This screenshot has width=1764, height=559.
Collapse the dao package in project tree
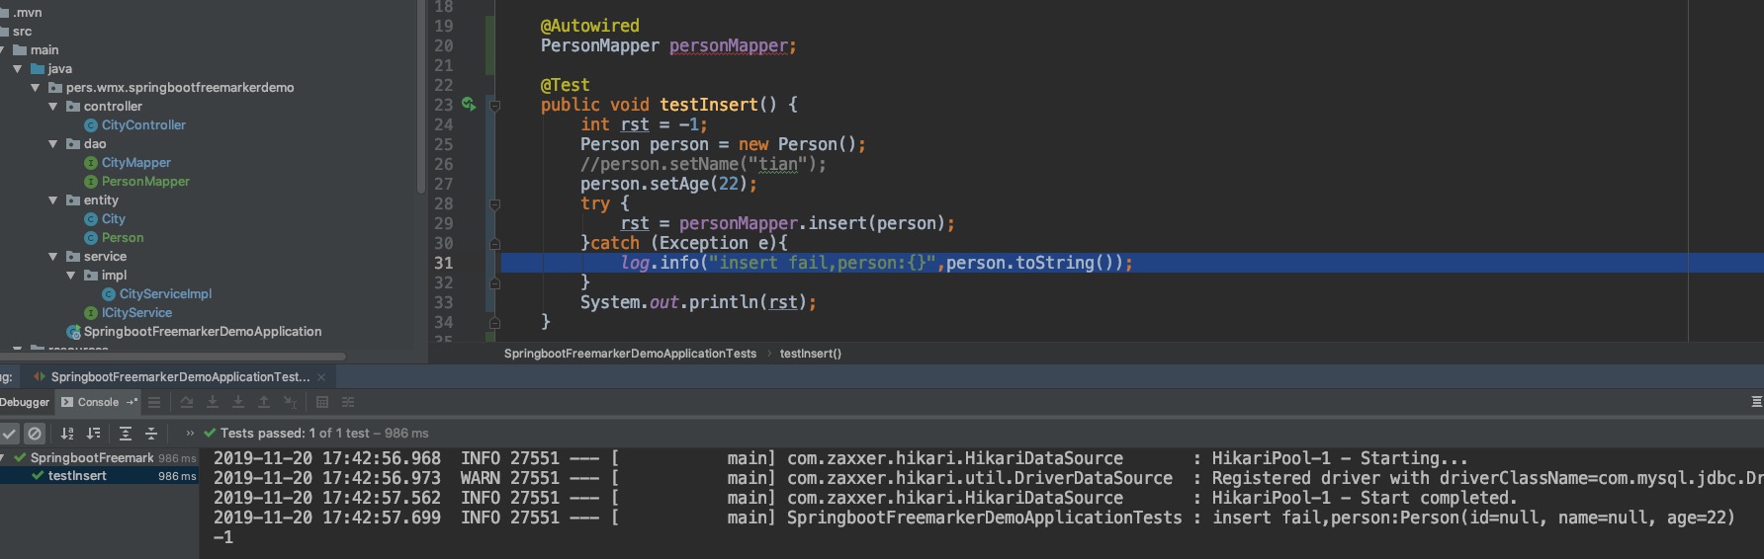tap(53, 144)
